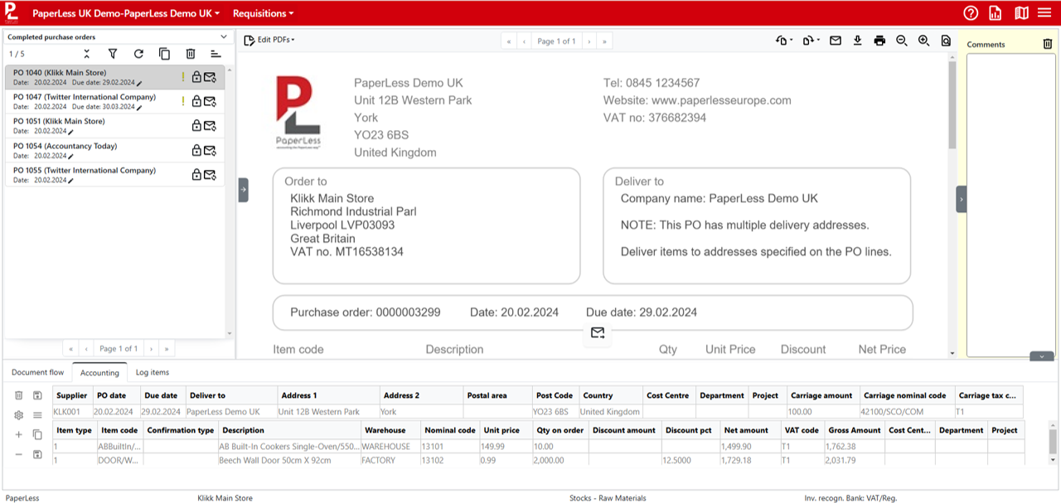The height and width of the screenshot is (503, 1061).
Task: Print the purchase order PDF
Action: pos(879,40)
